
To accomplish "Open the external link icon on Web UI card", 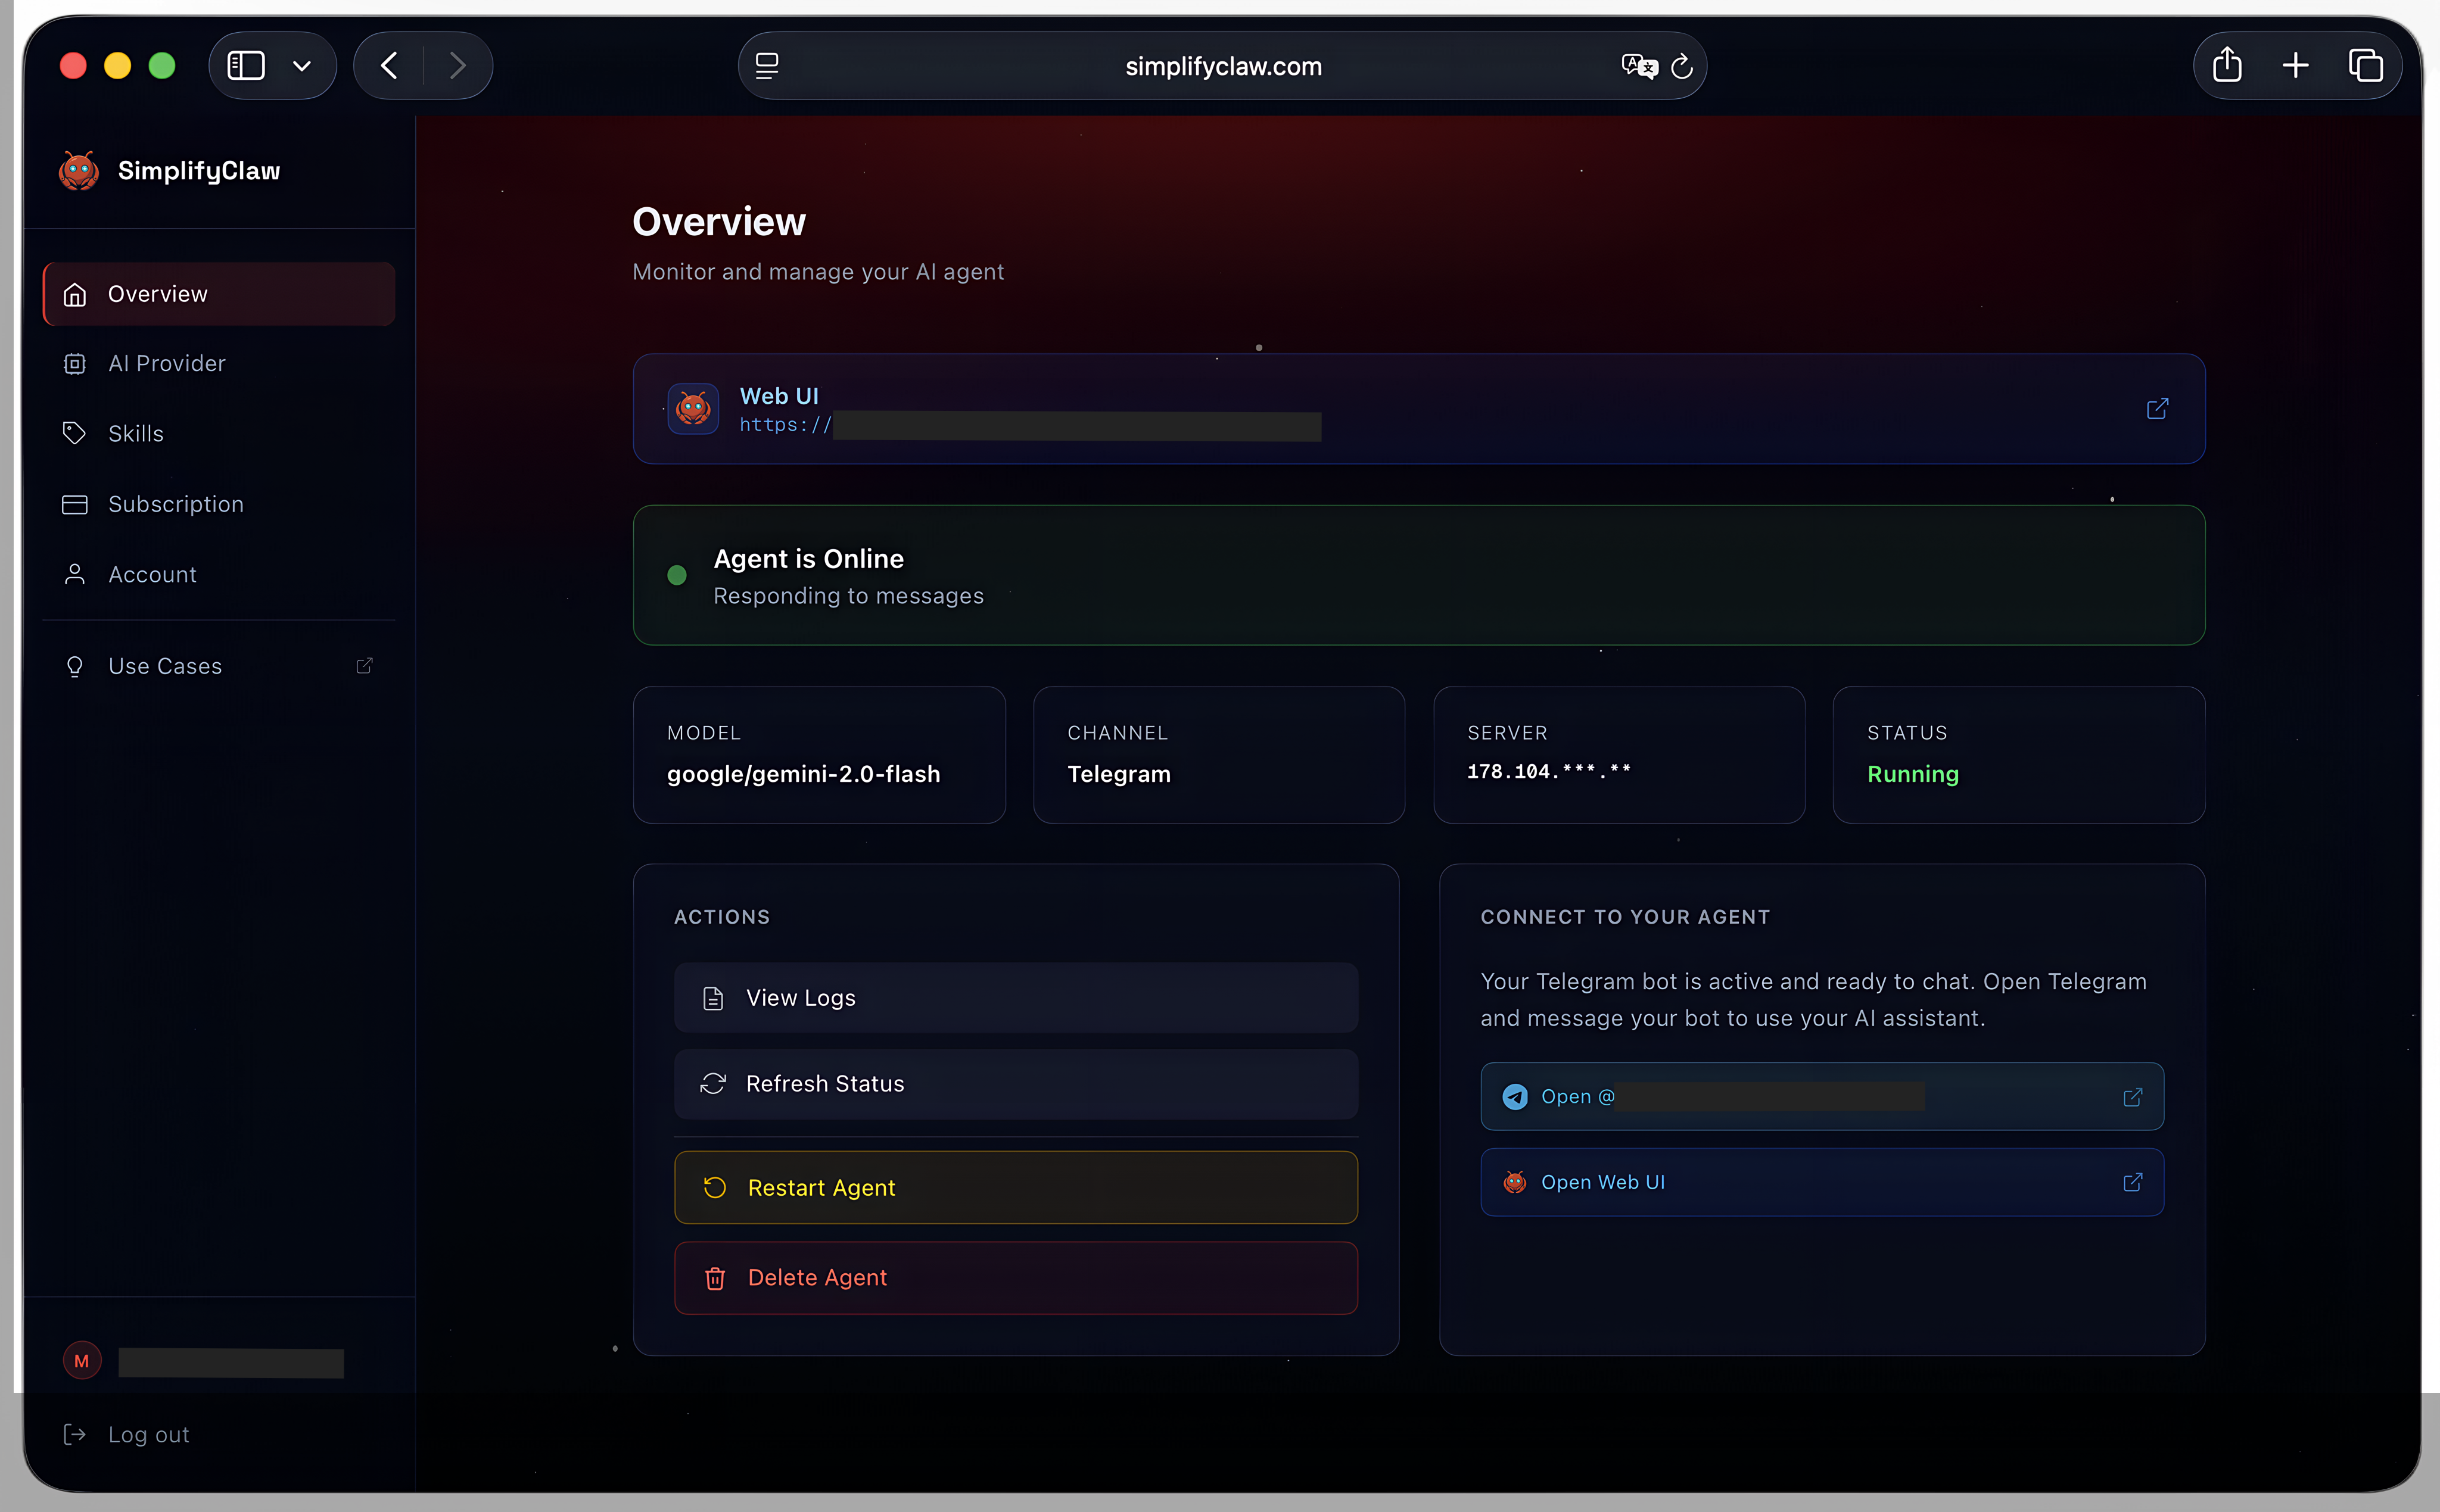I will (x=2157, y=408).
